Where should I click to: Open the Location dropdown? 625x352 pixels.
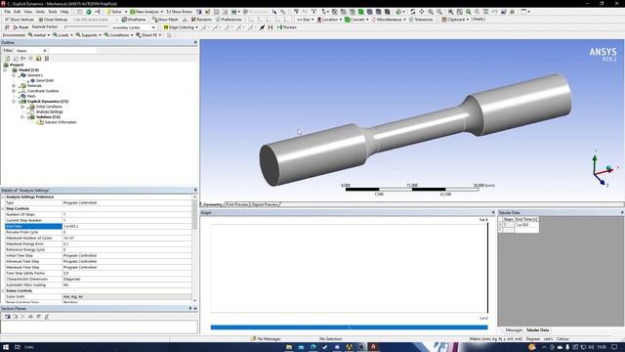point(329,20)
